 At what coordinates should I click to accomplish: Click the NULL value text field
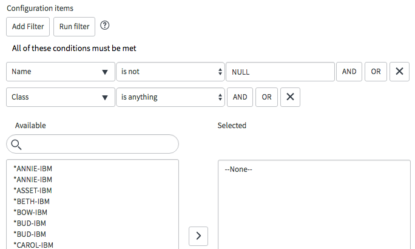280,72
